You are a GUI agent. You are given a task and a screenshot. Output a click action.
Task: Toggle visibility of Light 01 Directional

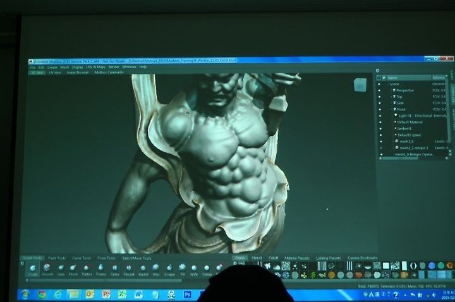click(380, 116)
